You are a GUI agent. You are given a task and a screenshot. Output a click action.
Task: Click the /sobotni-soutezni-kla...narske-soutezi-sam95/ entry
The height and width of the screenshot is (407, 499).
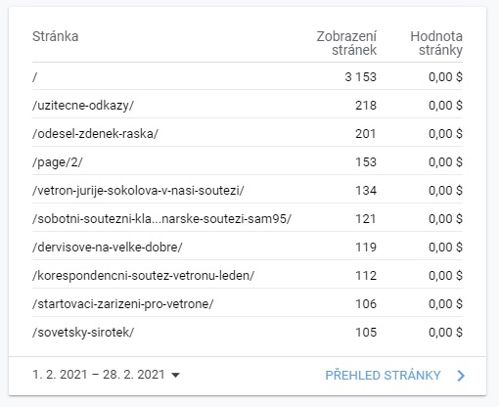pyautogui.click(x=248, y=218)
